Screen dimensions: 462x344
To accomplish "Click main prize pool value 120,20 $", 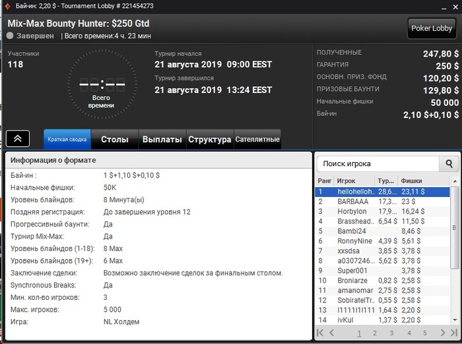I will (x=441, y=78).
